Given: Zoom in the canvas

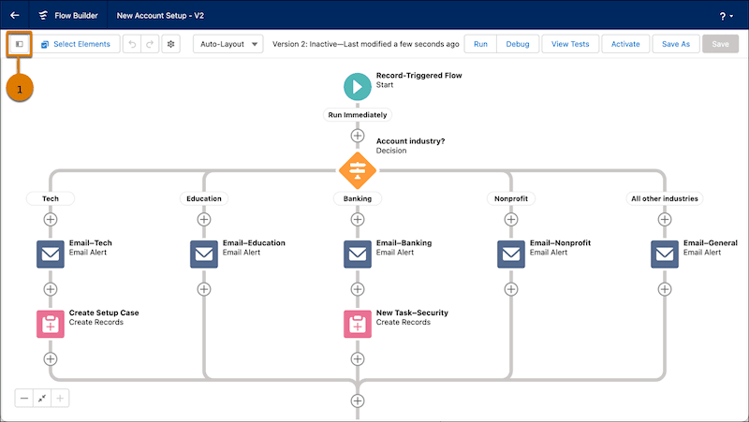Looking at the screenshot, I should coord(60,398).
